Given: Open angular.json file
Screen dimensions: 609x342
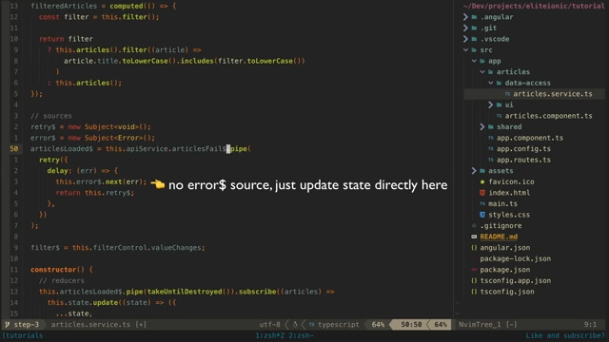Looking at the screenshot, I should click(x=505, y=247).
